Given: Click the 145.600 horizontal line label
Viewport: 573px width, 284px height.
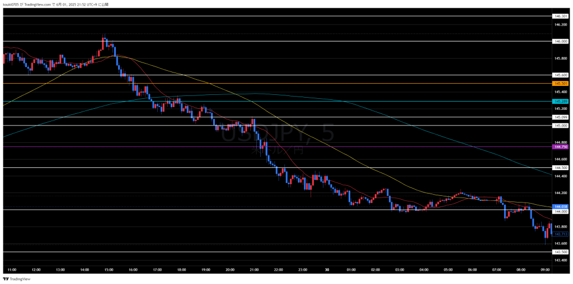Looking at the screenshot, I should (560, 75).
